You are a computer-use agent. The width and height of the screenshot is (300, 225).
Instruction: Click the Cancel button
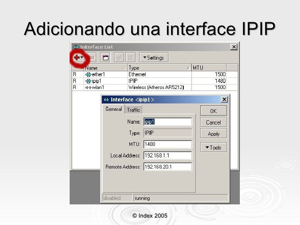click(213, 122)
